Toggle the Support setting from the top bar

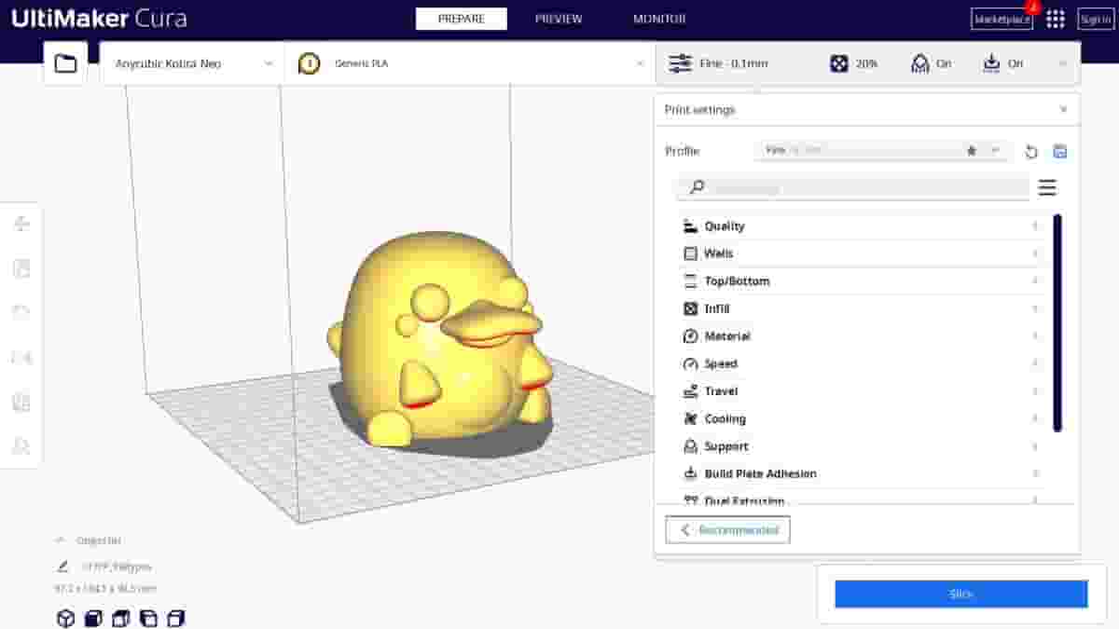[x=930, y=63]
